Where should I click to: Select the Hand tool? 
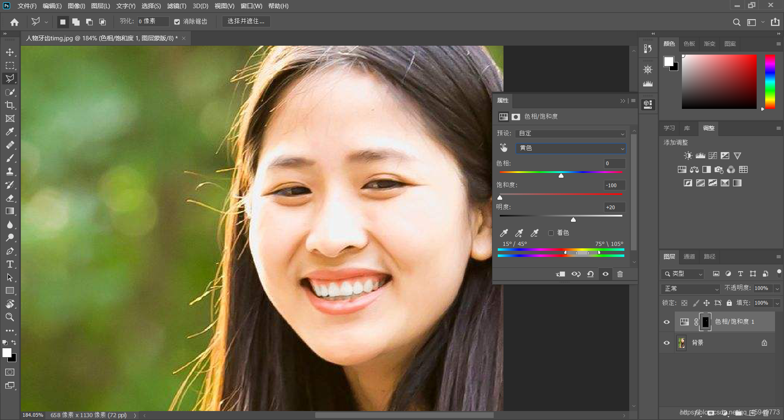tap(10, 304)
